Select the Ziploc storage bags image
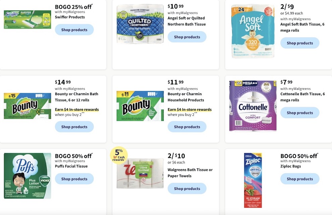 click(253, 180)
